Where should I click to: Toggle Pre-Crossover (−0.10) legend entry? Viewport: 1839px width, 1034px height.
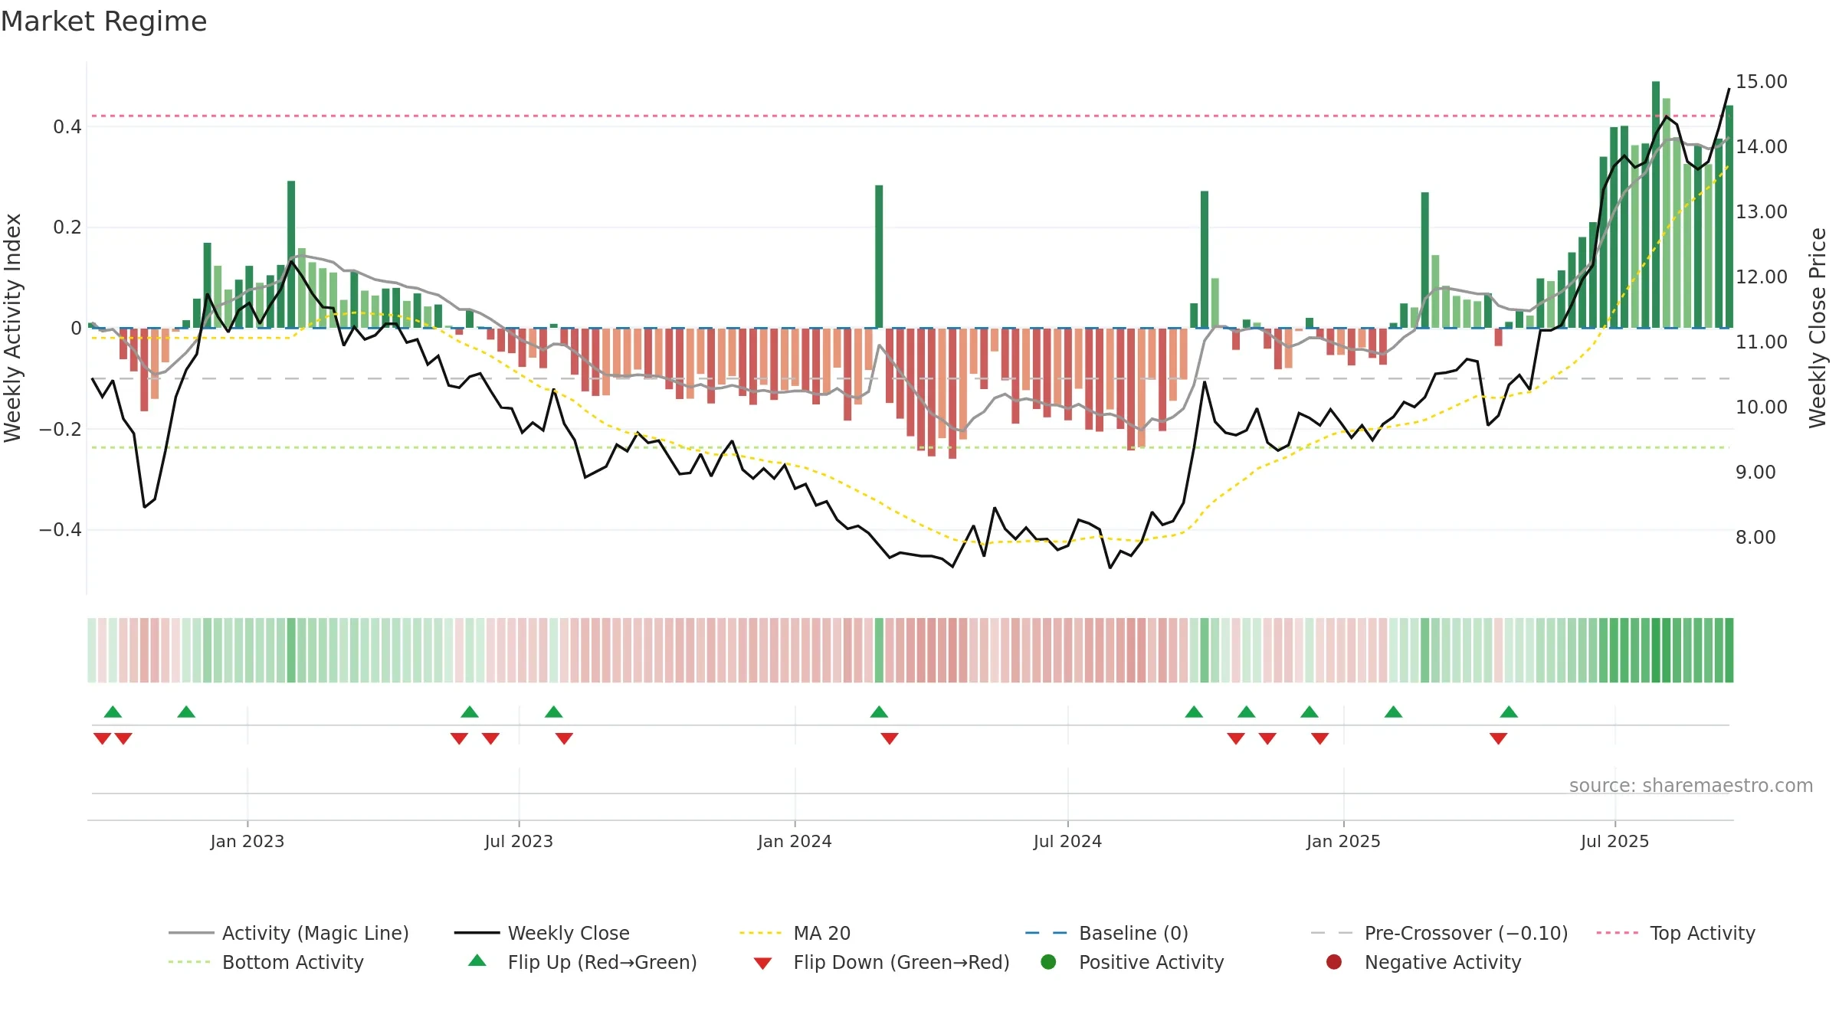tap(1439, 933)
